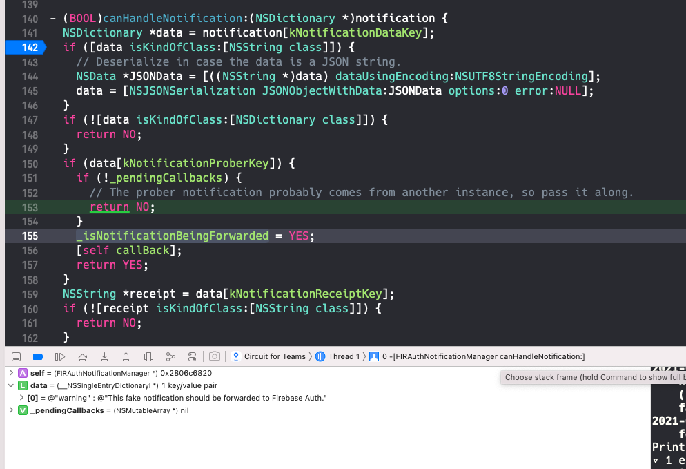Collapse the data variable
The height and width of the screenshot is (469, 686).
[10, 385]
